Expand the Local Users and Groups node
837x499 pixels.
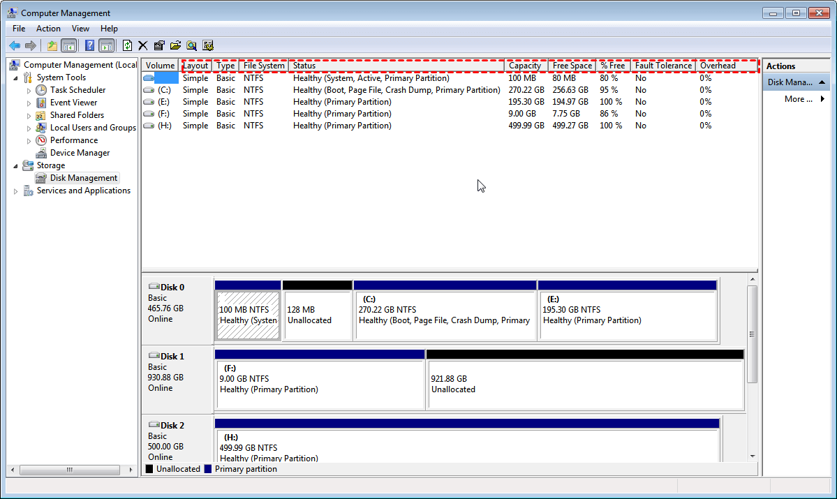coord(29,128)
